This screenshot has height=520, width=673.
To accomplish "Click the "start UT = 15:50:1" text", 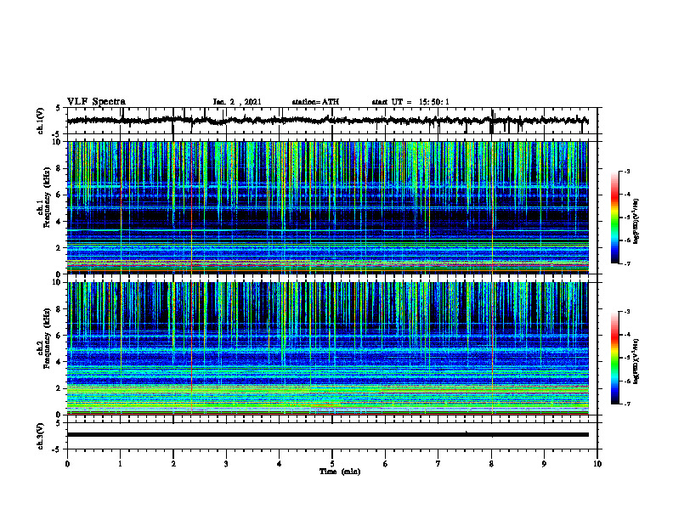I will pyautogui.click(x=410, y=102).
